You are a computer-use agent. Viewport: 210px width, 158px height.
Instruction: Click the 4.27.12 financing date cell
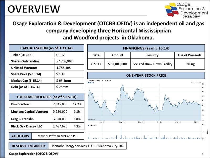[x=96, y=64]
